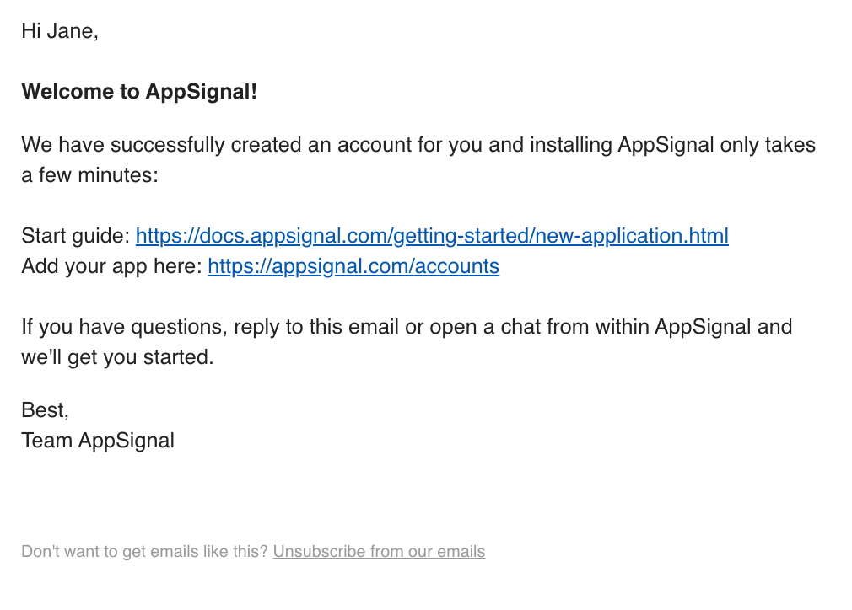Click the bold "Welcome to AppSignal!" heading

point(138,92)
